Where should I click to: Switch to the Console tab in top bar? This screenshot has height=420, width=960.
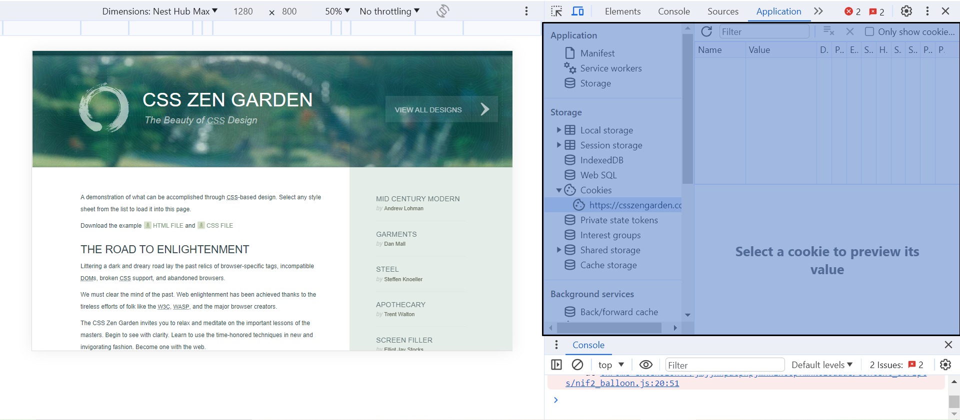[x=674, y=11]
